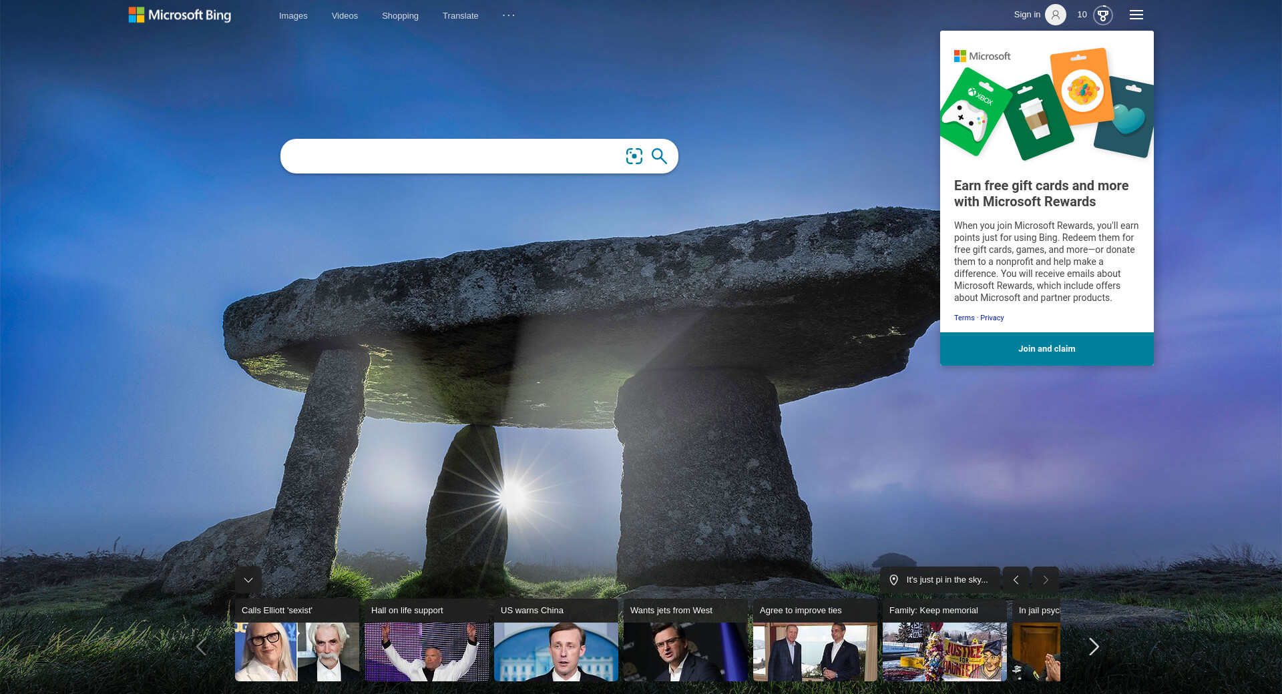
Task: Click the location pin image info icon
Action: click(893, 580)
